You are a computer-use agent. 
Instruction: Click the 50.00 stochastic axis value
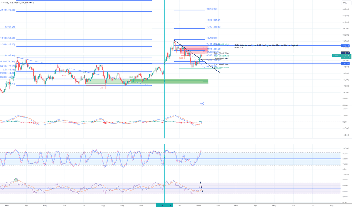pos(346,159)
